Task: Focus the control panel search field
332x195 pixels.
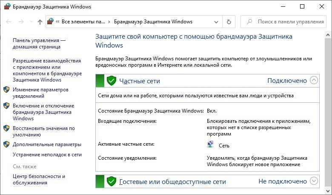Action: pos(283,22)
